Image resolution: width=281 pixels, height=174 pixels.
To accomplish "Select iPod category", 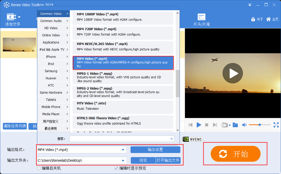I will (54, 64).
